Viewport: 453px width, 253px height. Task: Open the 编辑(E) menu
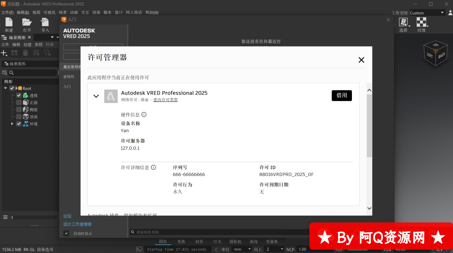tap(23, 13)
